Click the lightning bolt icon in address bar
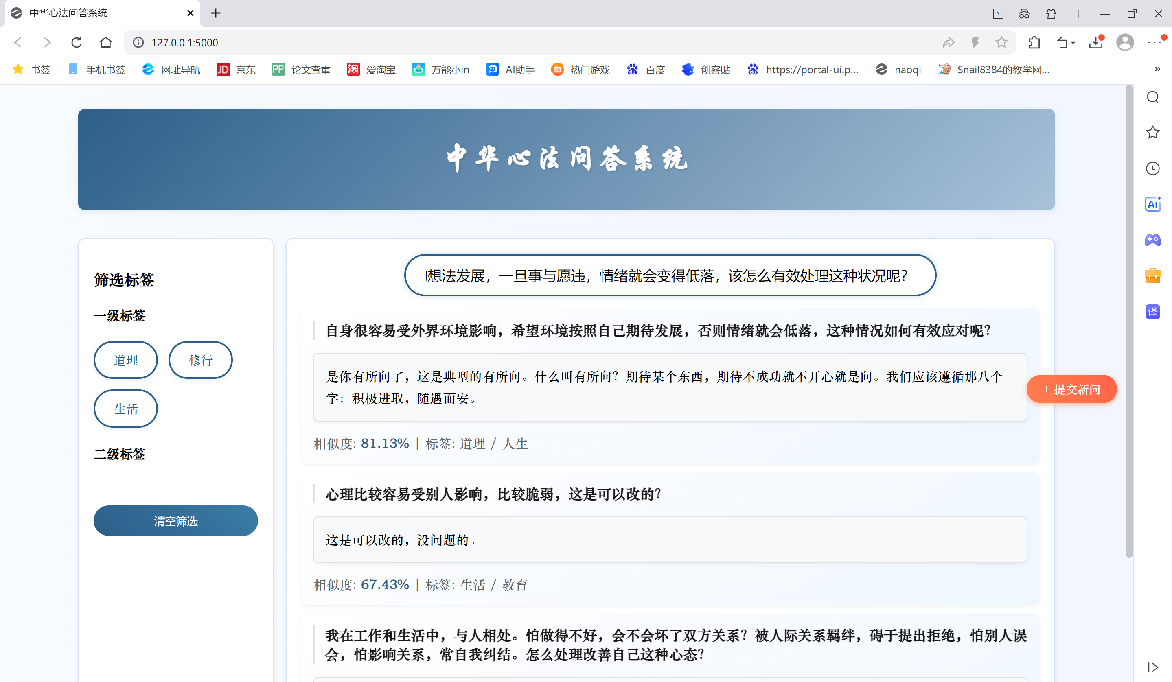Image resolution: width=1172 pixels, height=682 pixels. pyautogui.click(x=975, y=42)
